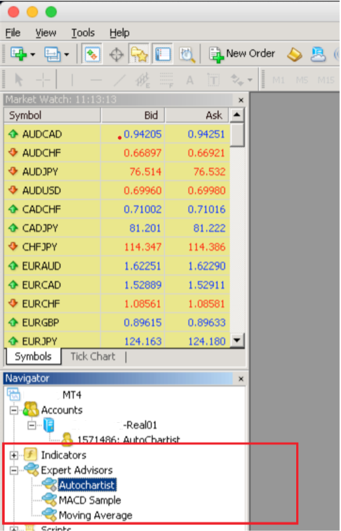Image resolution: width=341 pixels, height=531 pixels.
Task: Select the Accounts tree item
Action: click(x=62, y=410)
